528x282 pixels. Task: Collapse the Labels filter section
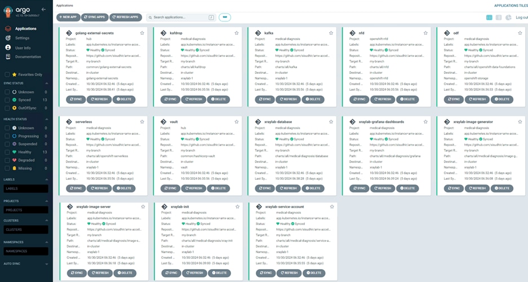pos(46,179)
